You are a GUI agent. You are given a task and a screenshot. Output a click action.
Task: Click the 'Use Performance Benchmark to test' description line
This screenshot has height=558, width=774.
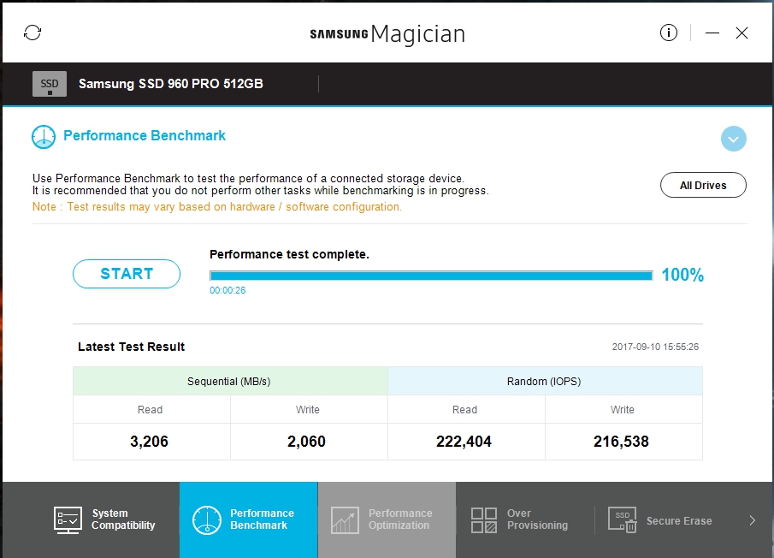point(248,178)
